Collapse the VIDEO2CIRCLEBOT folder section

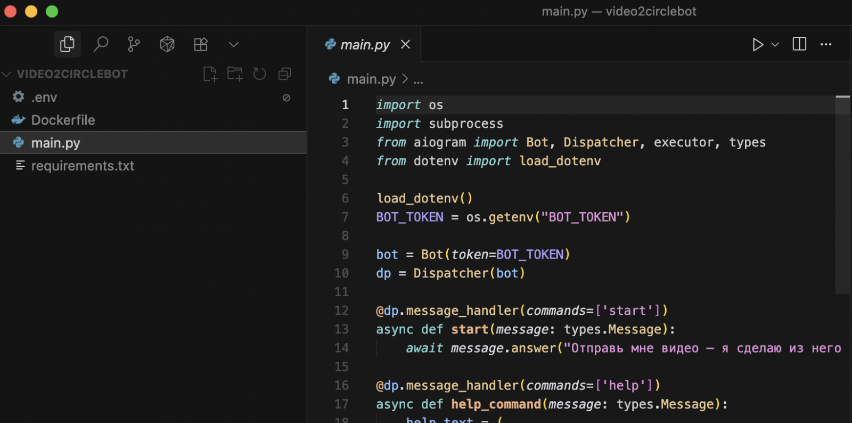[x=7, y=74]
